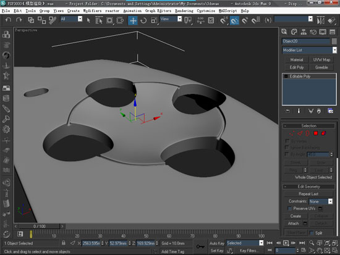340x255 pixels.
Task: Select Edge sub-object level icon
Action: point(300,133)
